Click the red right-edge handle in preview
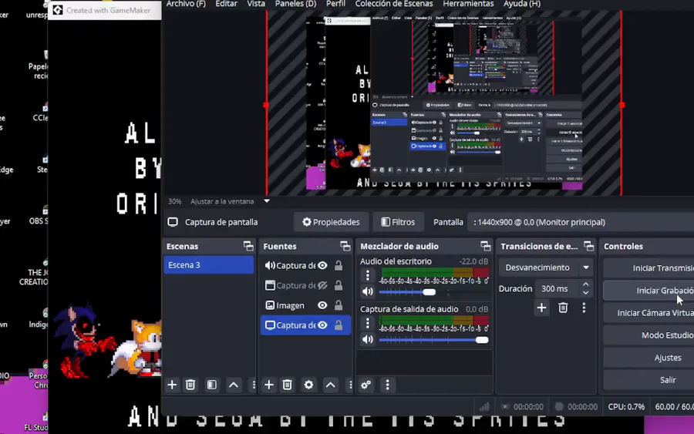The image size is (694, 434). tap(622, 105)
